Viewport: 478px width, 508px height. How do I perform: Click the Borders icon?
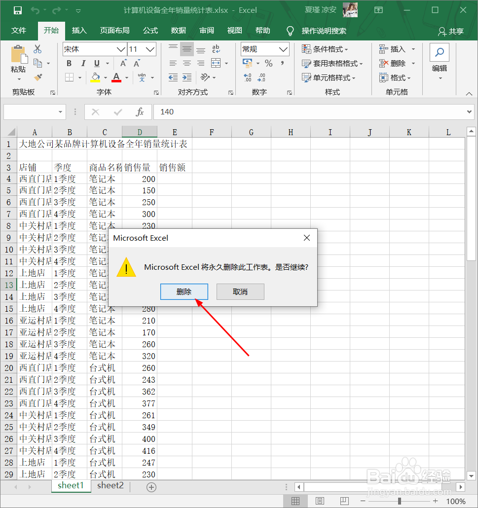tap(70, 77)
